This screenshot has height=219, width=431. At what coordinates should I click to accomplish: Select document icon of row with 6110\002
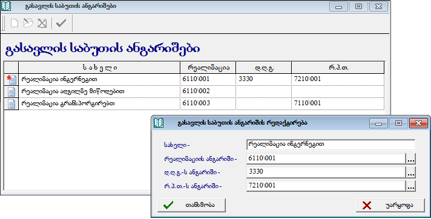click(12, 91)
